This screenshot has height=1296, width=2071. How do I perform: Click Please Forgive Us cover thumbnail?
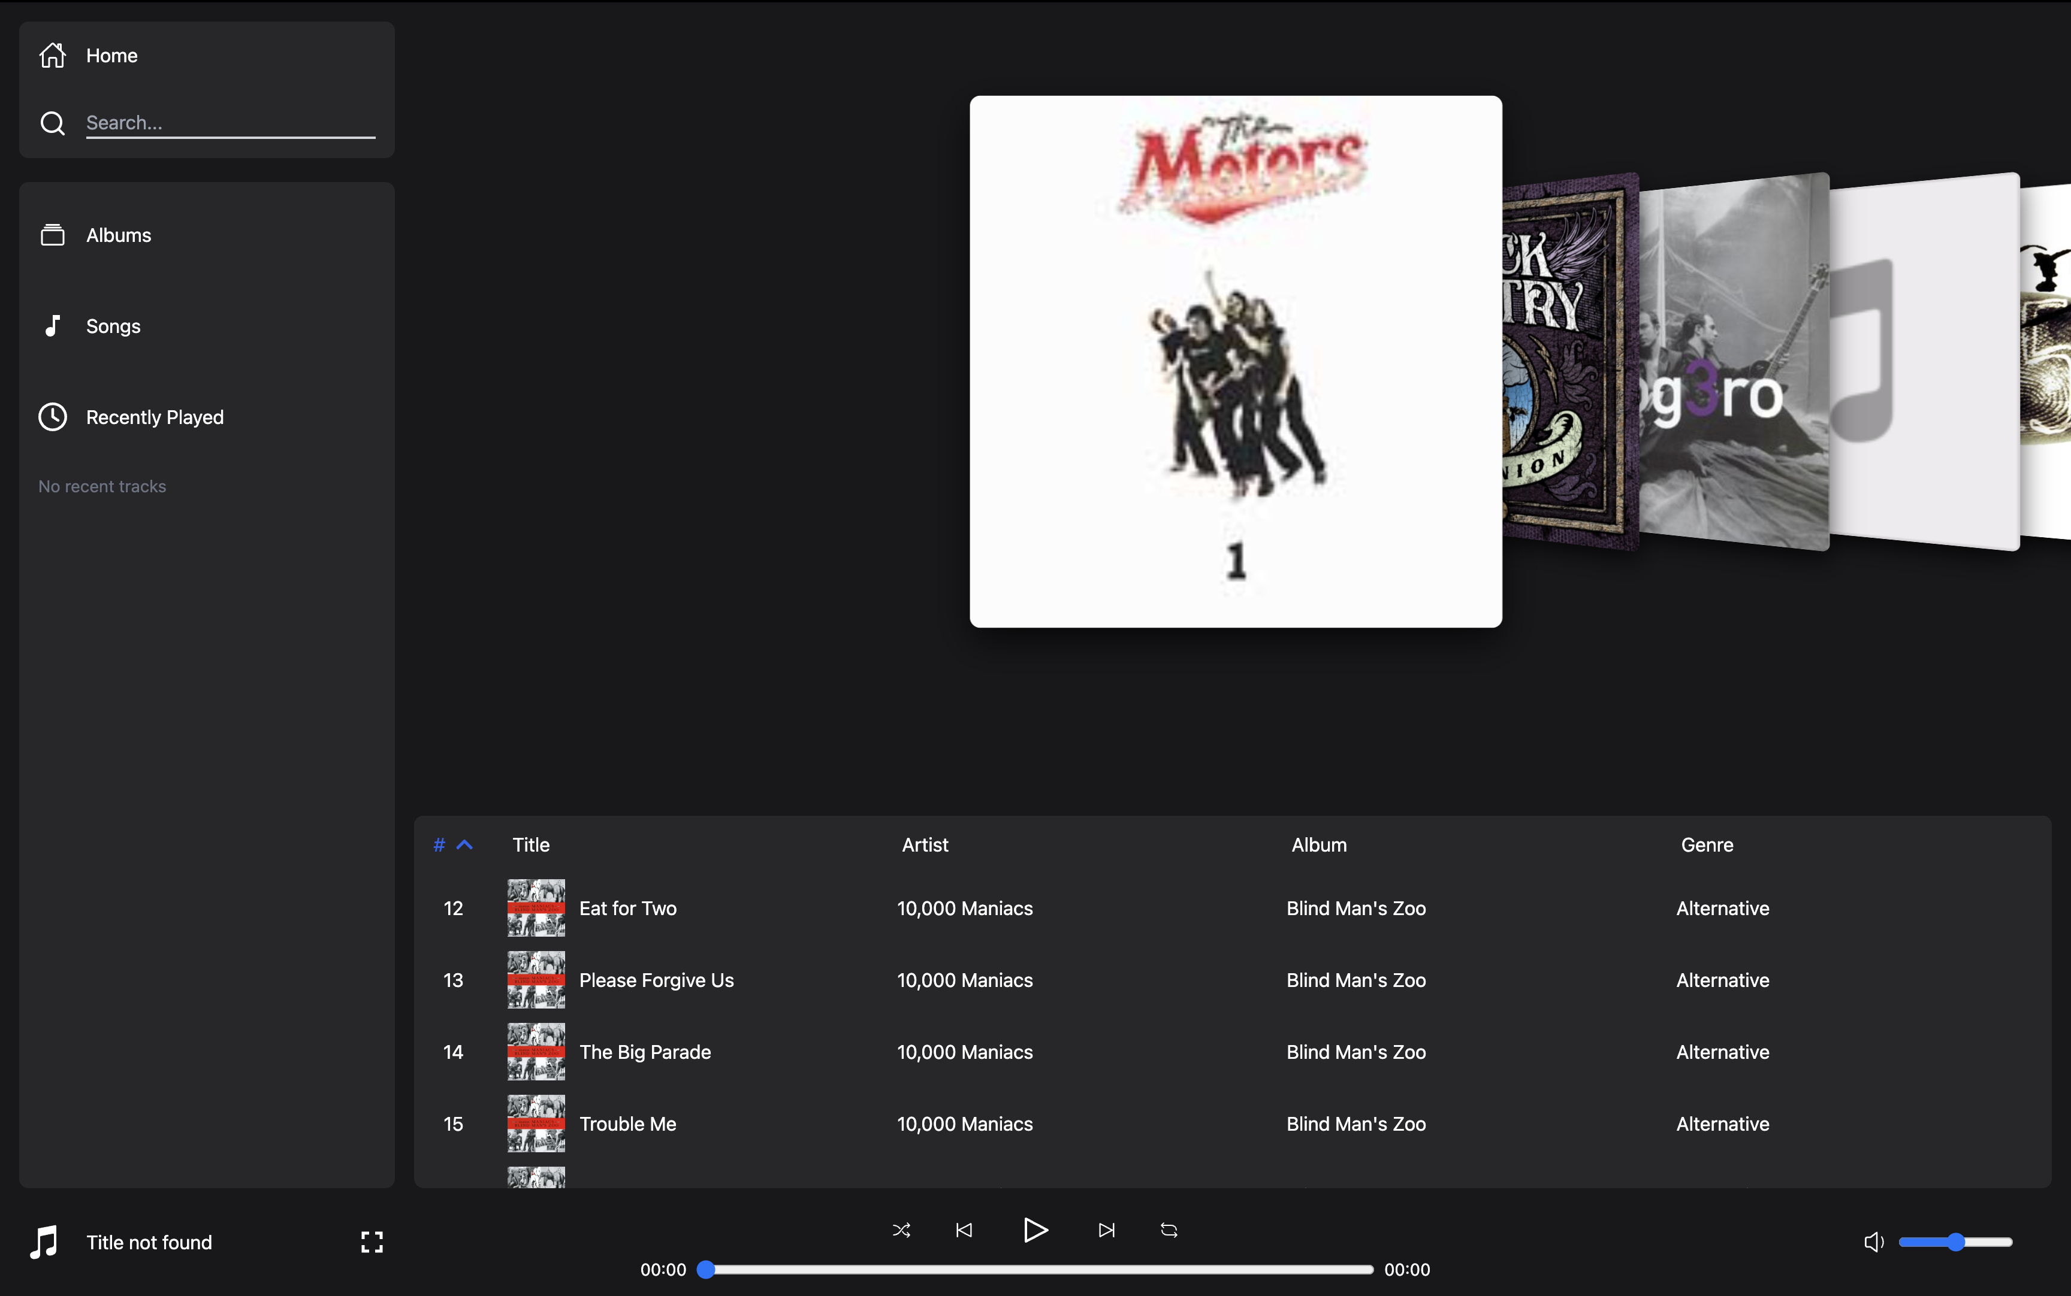pos(536,980)
